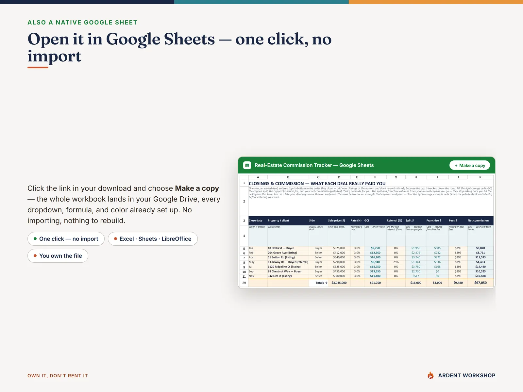The height and width of the screenshot is (392, 523).
Task: Click the 'OWN IT, DON'T RENT IT' footer text
Action: click(58, 376)
